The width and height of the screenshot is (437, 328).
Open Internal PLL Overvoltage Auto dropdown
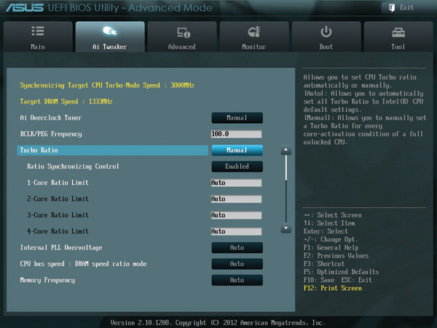(x=237, y=248)
